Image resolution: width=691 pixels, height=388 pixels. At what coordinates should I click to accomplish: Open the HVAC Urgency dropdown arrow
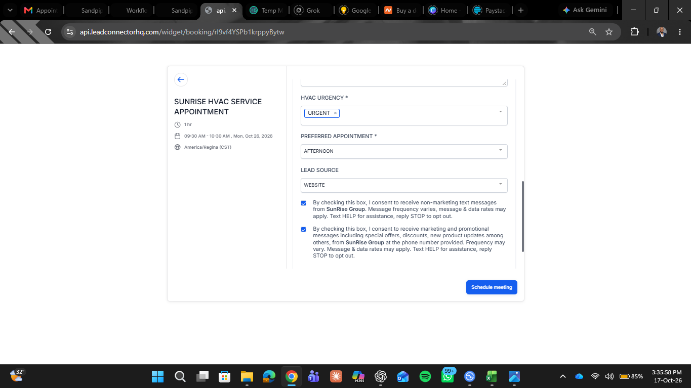click(501, 112)
